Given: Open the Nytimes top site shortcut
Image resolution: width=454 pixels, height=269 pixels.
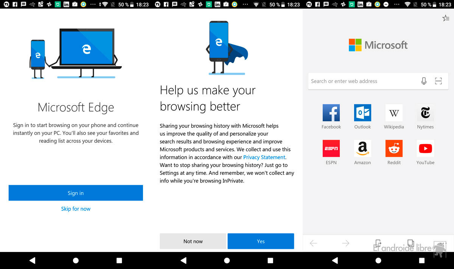Looking at the screenshot, I should tap(425, 113).
